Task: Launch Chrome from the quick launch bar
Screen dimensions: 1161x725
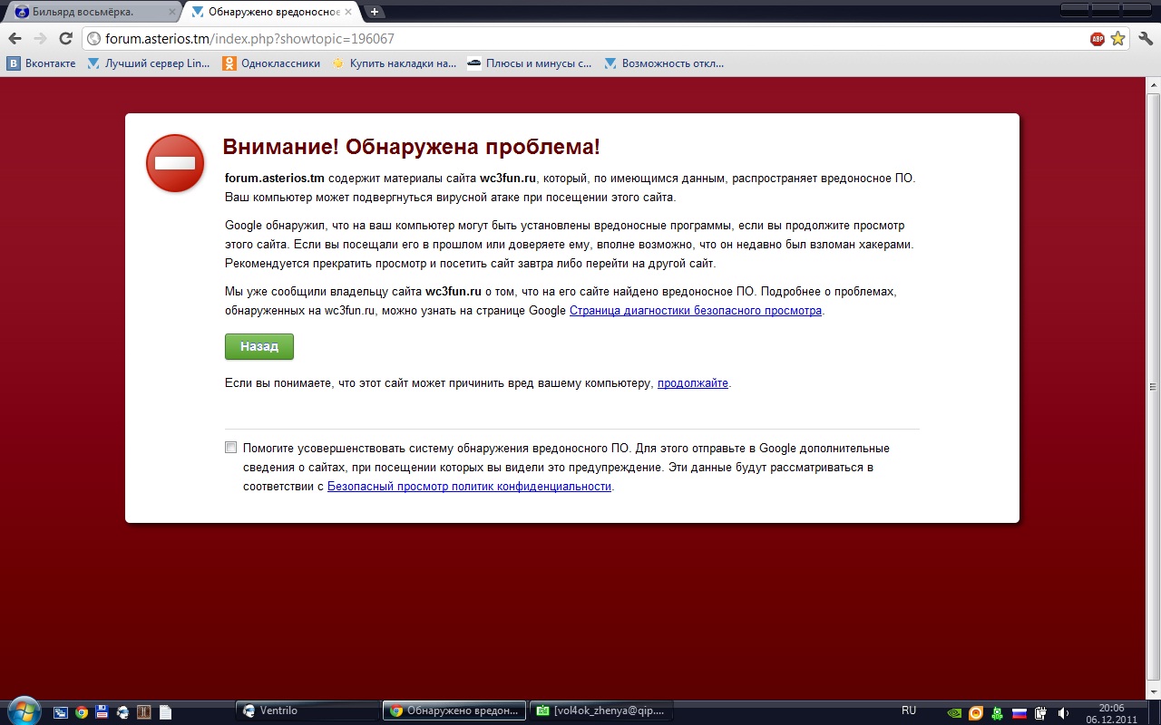Action: 82,711
